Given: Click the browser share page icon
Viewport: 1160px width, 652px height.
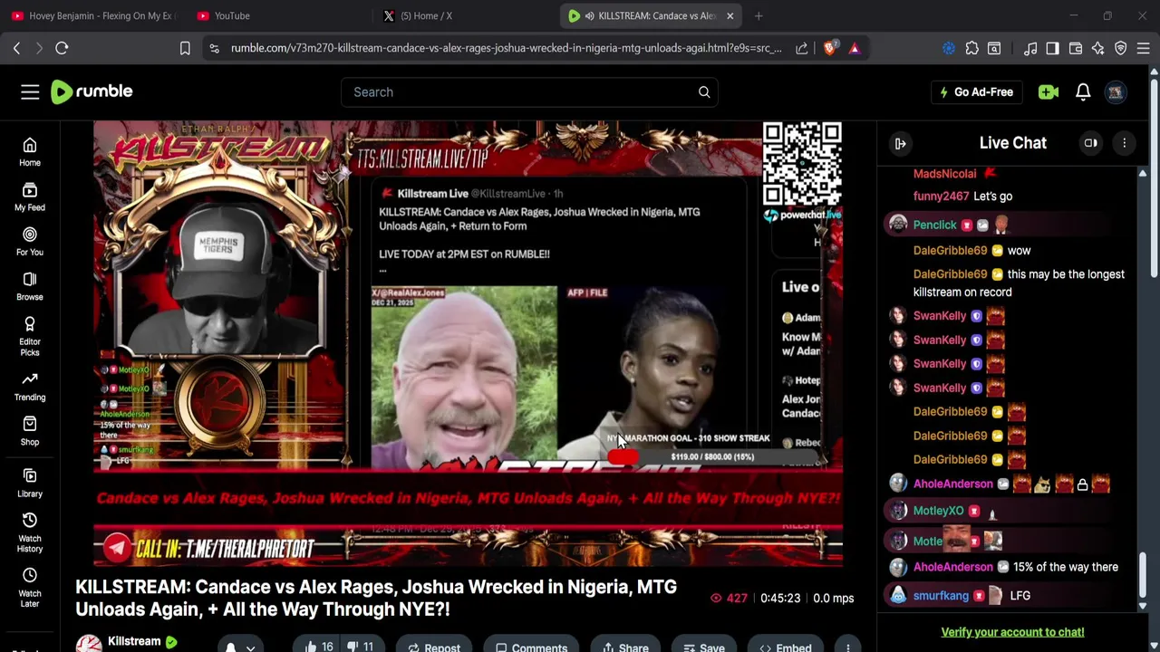Looking at the screenshot, I should (x=802, y=48).
